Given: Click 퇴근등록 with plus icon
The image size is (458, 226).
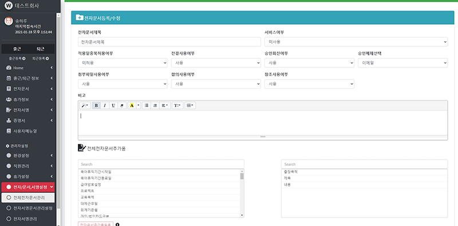Looking at the screenshot, I should coord(41,59).
